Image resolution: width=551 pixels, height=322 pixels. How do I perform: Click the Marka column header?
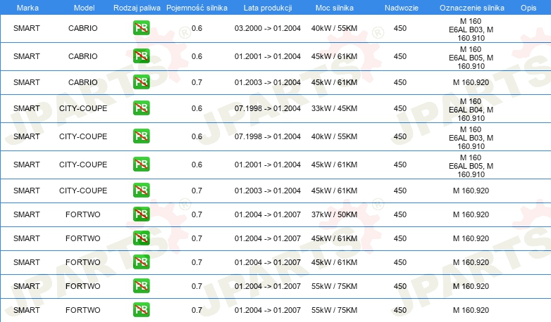[27, 8]
